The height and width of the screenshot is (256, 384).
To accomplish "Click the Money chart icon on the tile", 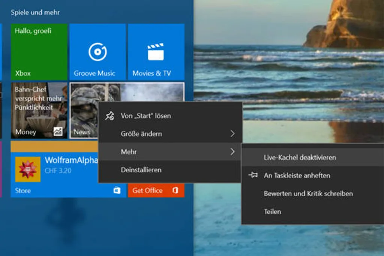I will point(58,132).
